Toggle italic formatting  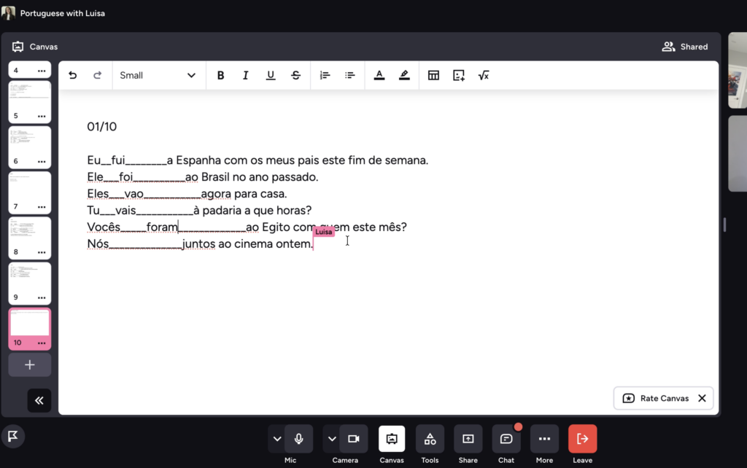coord(245,75)
